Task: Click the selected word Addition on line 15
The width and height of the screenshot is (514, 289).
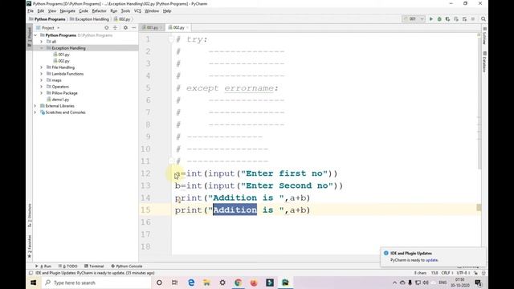Action: [x=235, y=210]
